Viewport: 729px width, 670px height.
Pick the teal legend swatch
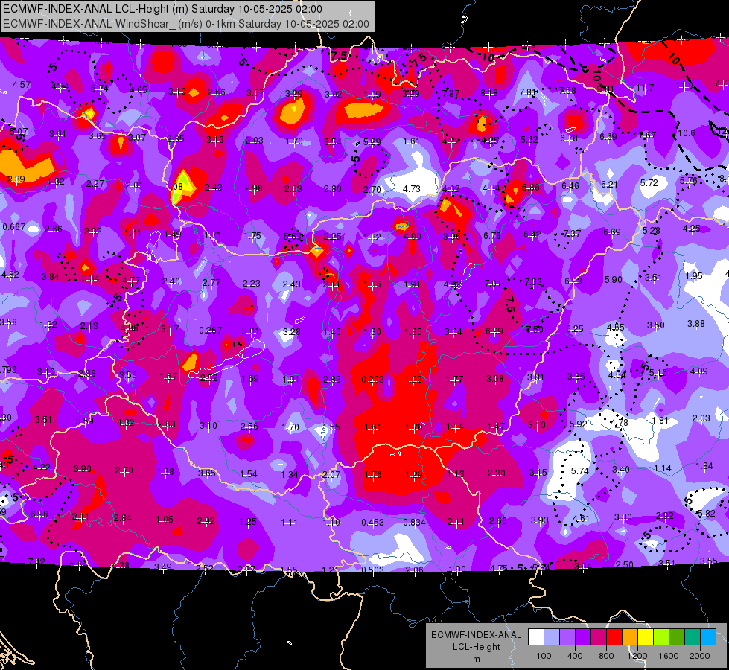(693, 637)
